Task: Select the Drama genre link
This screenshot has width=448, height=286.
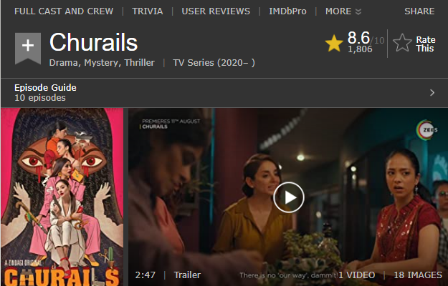Action: (x=64, y=63)
